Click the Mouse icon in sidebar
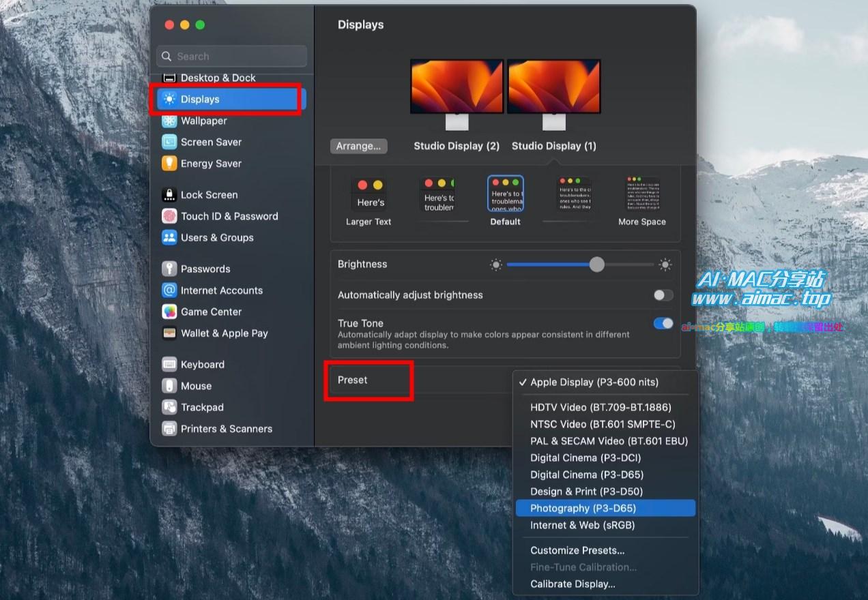 [x=169, y=386]
